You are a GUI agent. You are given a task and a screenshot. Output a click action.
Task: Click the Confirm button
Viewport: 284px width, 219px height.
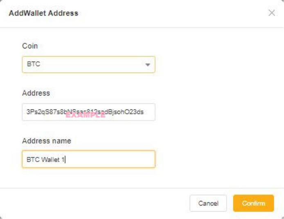(253, 203)
